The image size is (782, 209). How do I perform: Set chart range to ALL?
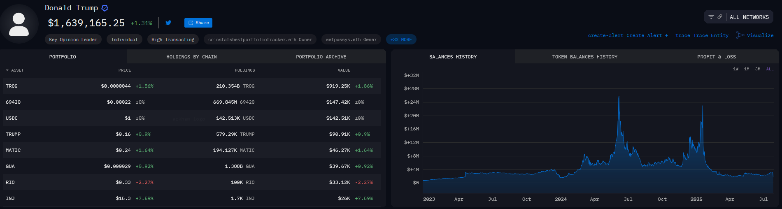tap(770, 69)
